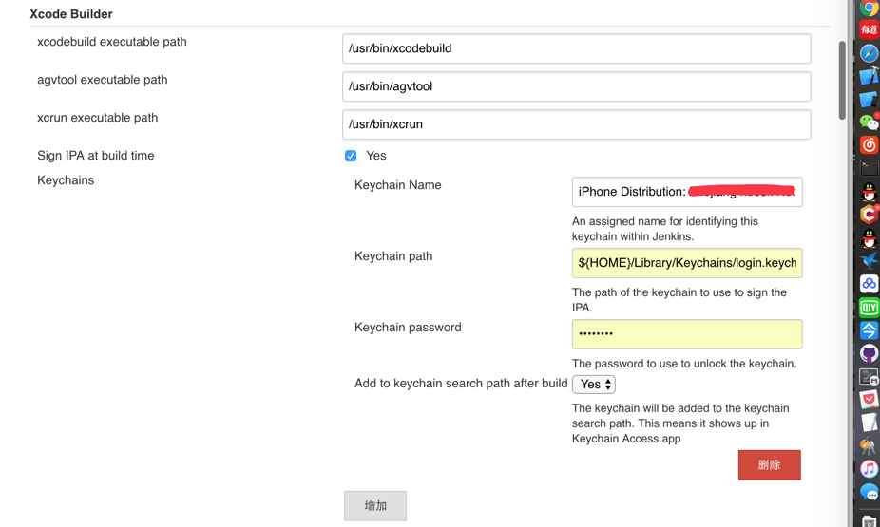Click the red 删除 delete button
Screen dimensions: 880x527
coord(769,465)
